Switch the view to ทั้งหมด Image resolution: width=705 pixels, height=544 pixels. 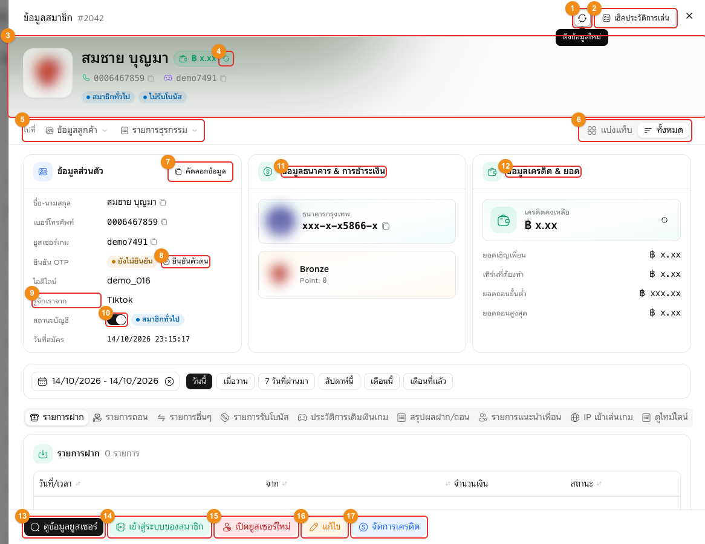(x=664, y=131)
